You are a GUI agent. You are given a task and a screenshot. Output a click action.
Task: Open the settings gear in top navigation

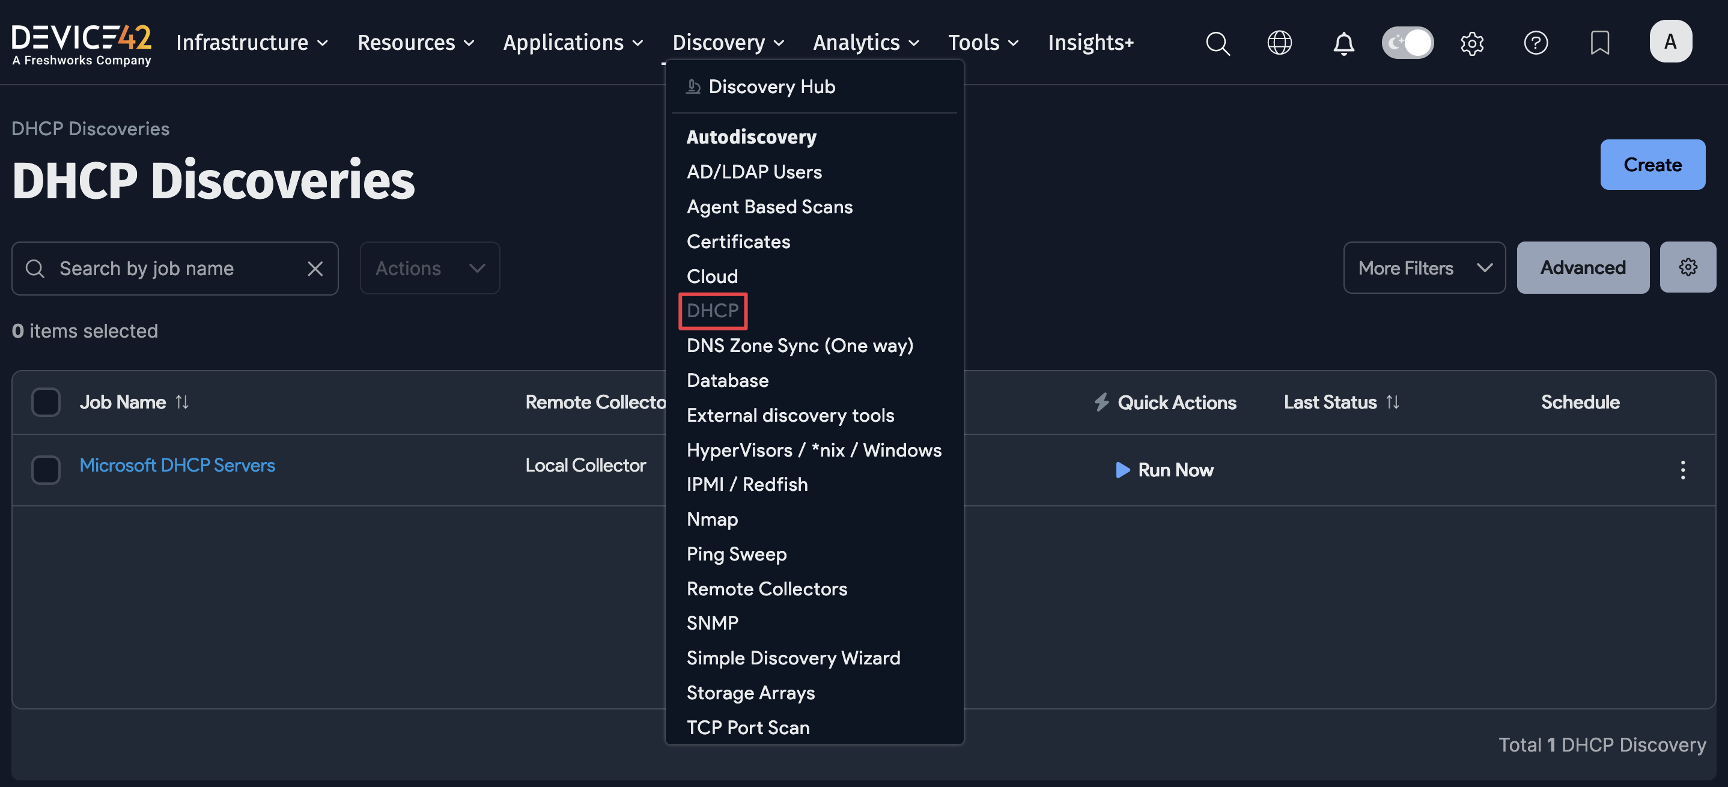coord(1473,43)
